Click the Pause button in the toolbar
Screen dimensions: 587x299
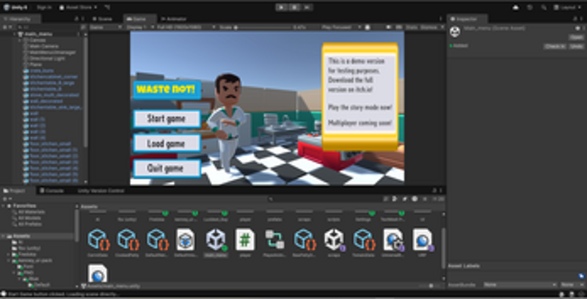click(293, 7)
